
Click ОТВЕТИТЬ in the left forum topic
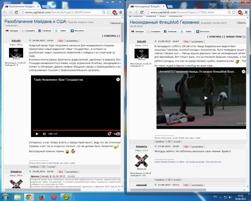(110, 36)
